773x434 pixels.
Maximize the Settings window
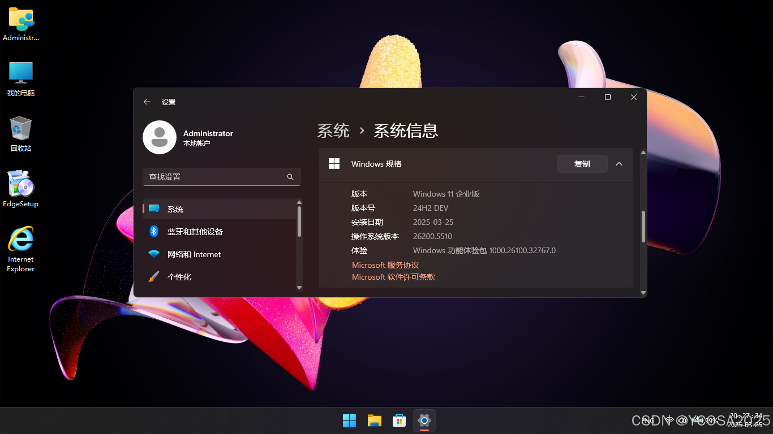pyautogui.click(x=608, y=97)
